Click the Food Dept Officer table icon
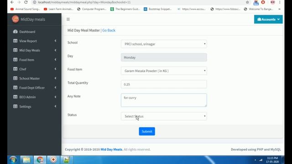292x164 pixels. coord(15,87)
